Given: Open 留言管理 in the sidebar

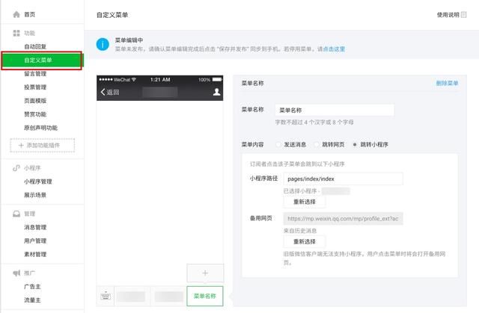Looking at the screenshot, I should tap(35, 74).
